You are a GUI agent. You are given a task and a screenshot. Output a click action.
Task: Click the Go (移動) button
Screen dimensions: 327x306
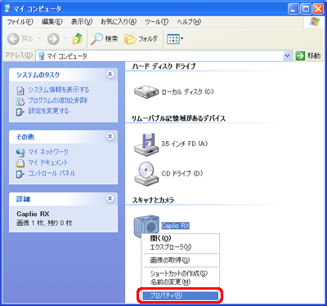click(x=308, y=55)
